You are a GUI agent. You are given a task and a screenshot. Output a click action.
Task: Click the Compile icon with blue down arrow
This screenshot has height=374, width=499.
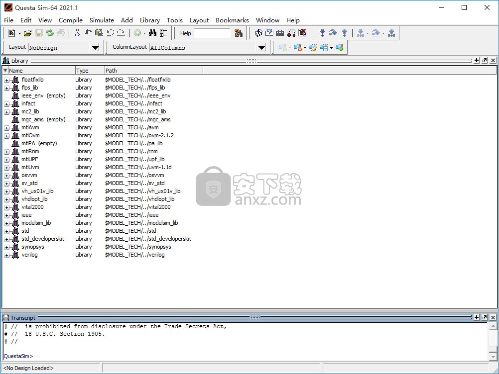(x=258, y=33)
